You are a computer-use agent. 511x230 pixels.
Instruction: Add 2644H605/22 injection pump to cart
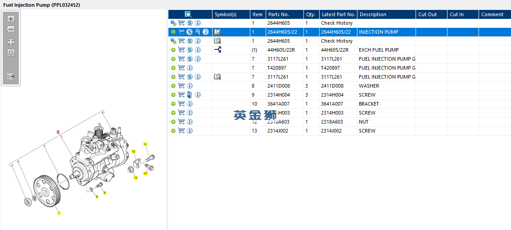(181, 32)
